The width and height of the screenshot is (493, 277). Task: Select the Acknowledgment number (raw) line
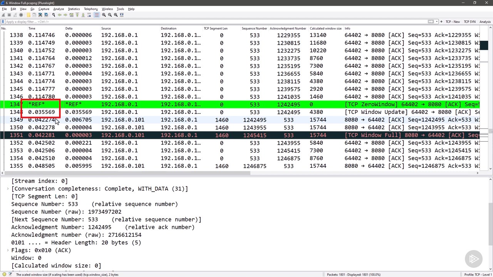pyautogui.click(x=76, y=235)
